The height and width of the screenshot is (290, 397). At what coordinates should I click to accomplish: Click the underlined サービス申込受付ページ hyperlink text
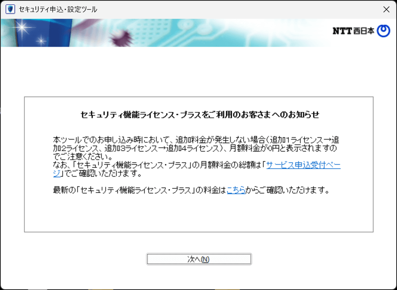tap(303, 165)
